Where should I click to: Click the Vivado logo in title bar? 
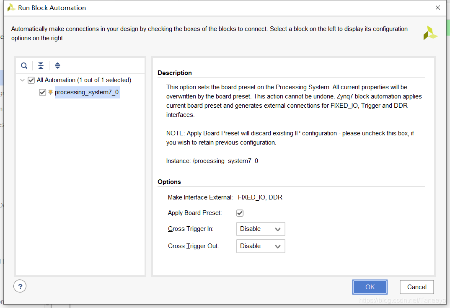11,8
